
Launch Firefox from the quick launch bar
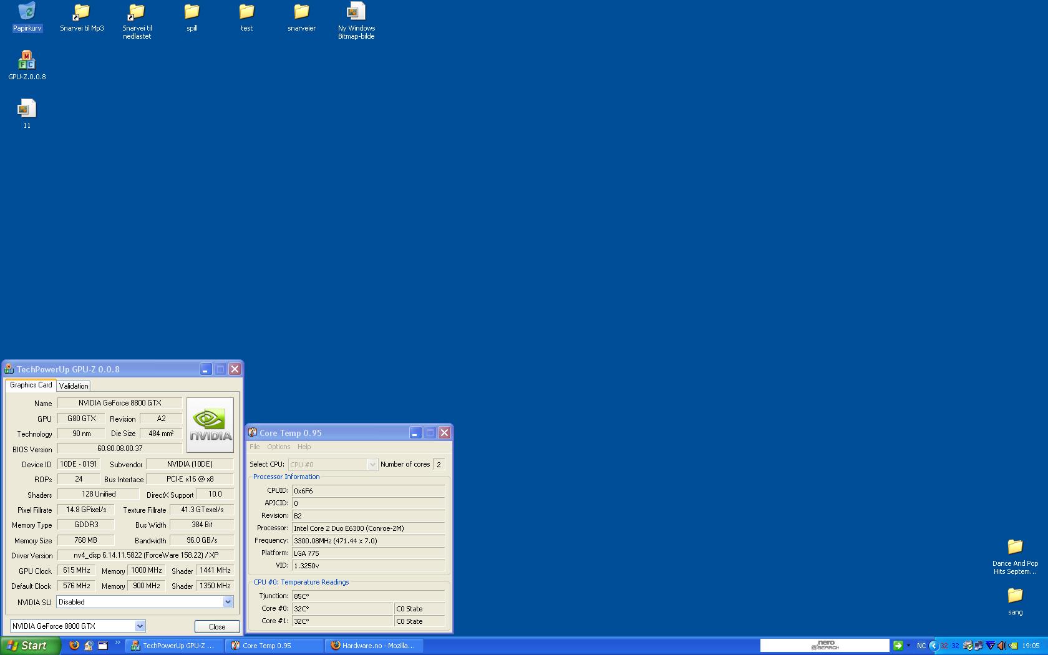74,646
